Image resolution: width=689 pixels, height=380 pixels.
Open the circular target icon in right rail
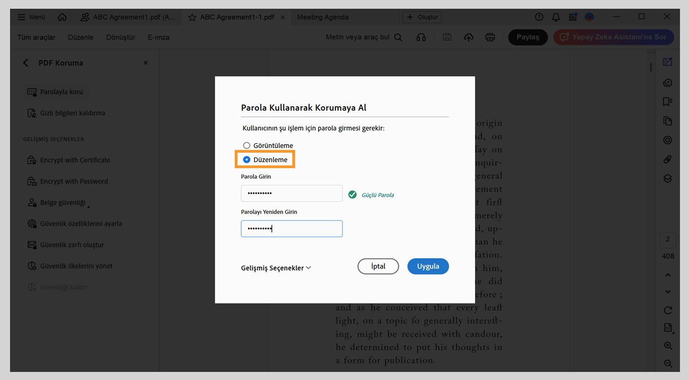[x=668, y=140]
